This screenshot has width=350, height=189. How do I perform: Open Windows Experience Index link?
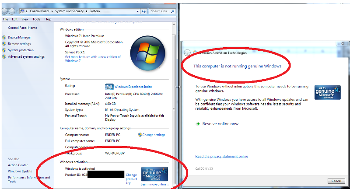coord(133,87)
